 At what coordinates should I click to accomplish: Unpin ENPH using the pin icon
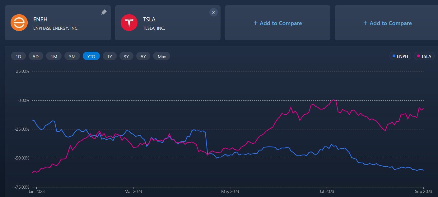pos(104,12)
